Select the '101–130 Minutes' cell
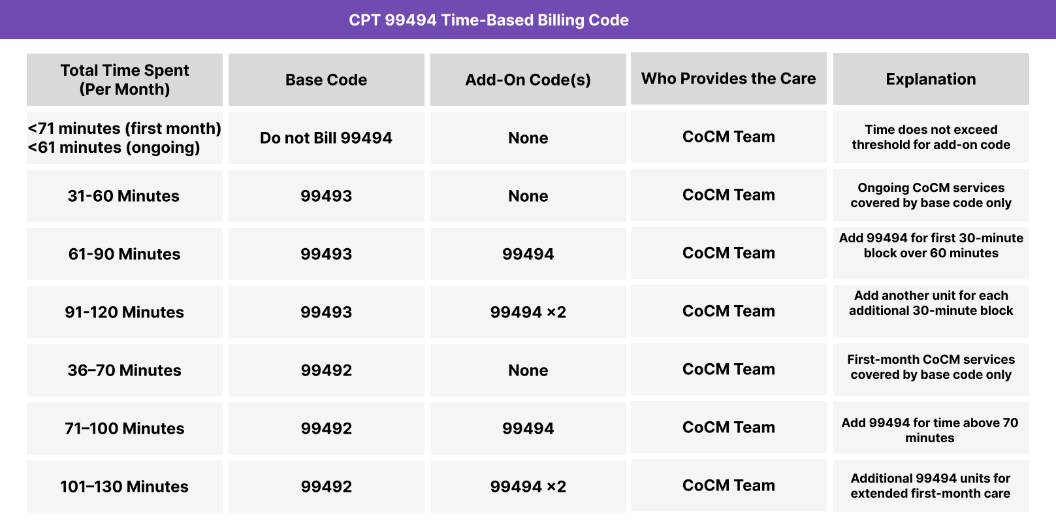Image resolution: width=1056 pixels, height=529 pixels. [x=124, y=487]
